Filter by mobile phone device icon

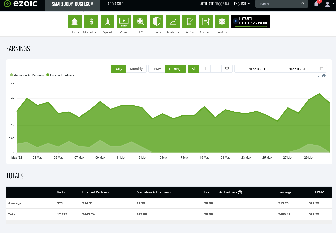point(205,69)
